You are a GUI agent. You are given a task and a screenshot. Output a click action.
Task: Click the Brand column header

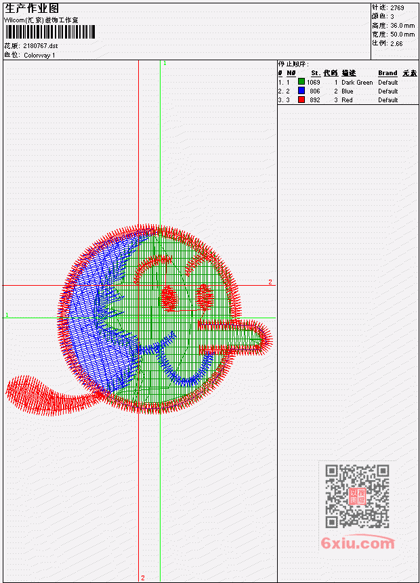coord(387,73)
